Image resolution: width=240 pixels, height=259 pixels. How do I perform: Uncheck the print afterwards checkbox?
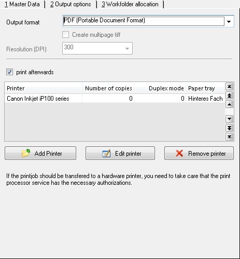point(9,72)
